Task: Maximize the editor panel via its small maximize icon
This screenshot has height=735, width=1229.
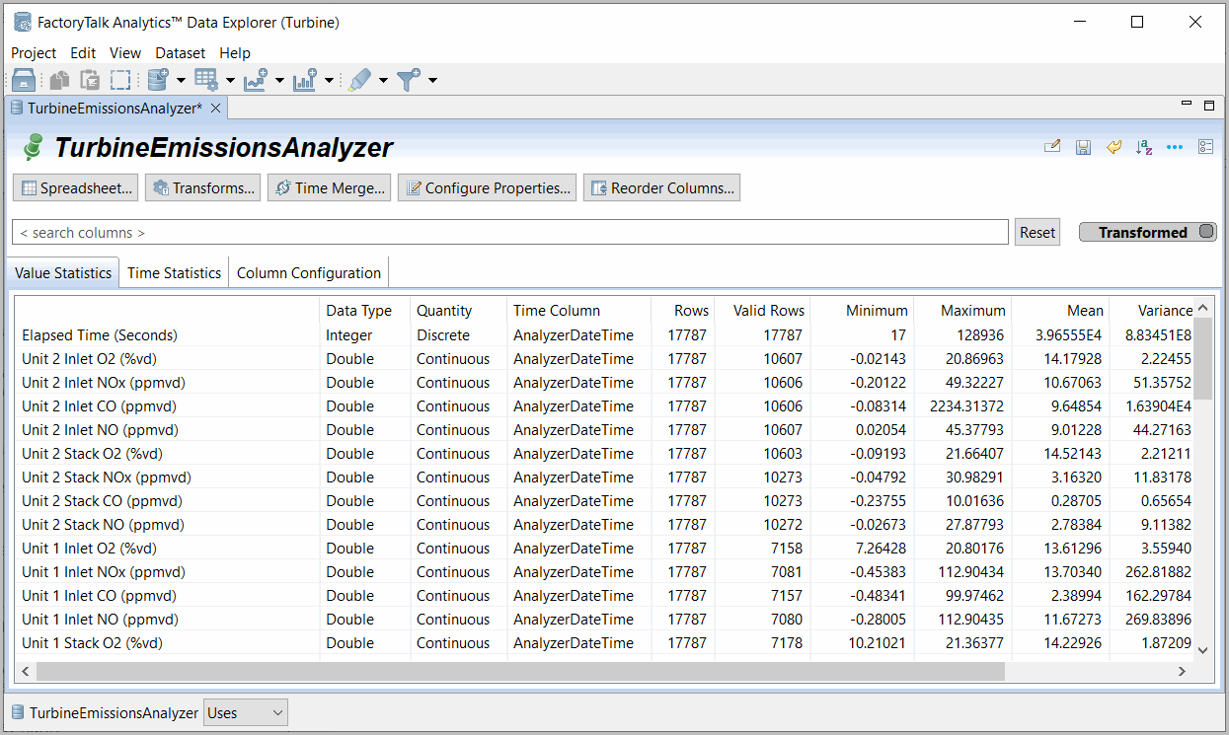Action: point(1209,105)
